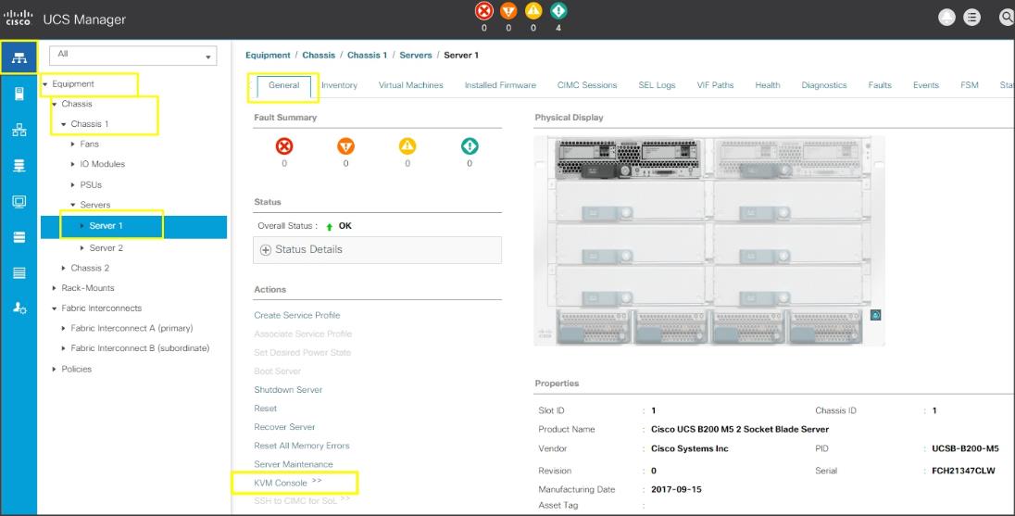Click the warning faults icon in header

click(x=558, y=11)
